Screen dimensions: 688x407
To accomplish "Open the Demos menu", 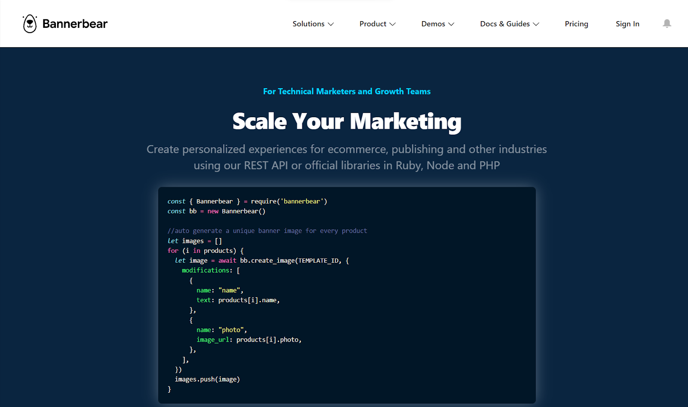I will click(x=438, y=24).
